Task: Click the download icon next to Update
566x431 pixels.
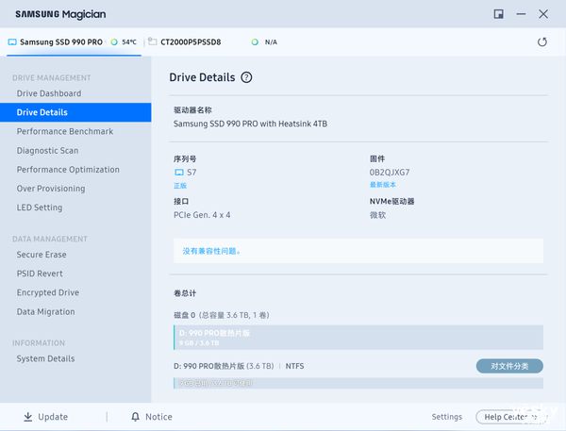Action: (27, 417)
